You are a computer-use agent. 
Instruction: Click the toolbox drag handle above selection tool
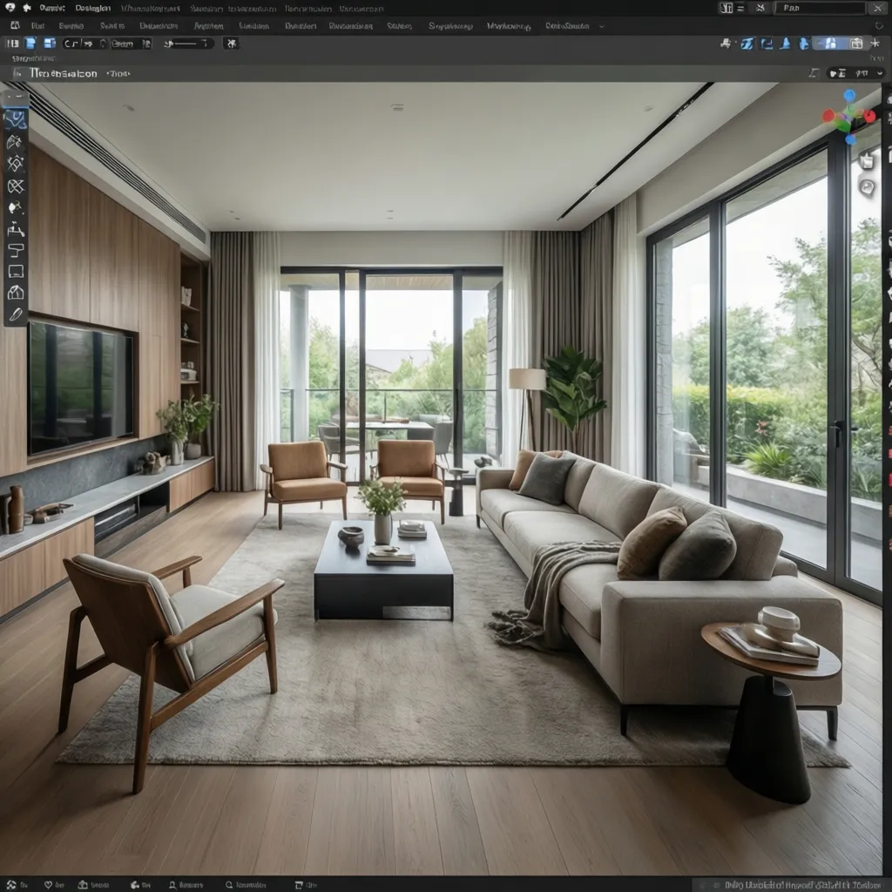(x=16, y=98)
